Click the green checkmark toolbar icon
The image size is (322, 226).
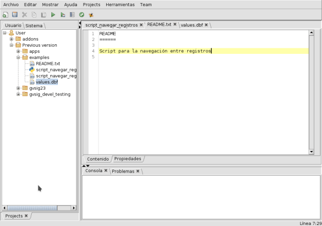click(82, 15)
